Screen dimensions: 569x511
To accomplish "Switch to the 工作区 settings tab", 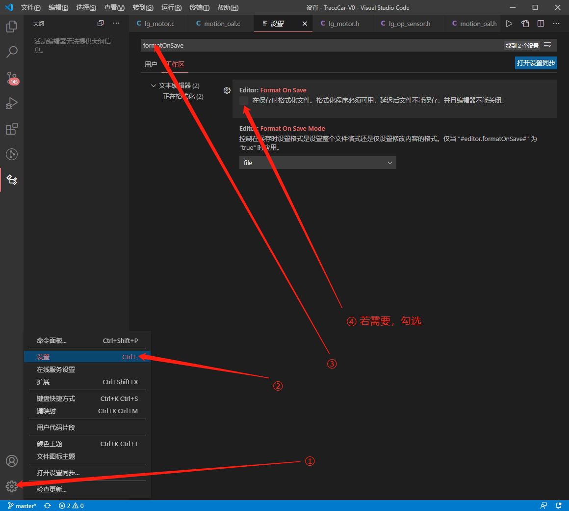I will 175,64.
